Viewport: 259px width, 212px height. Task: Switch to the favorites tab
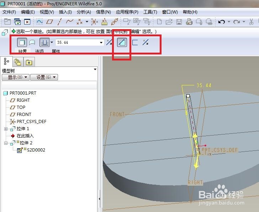click(29, 62)
